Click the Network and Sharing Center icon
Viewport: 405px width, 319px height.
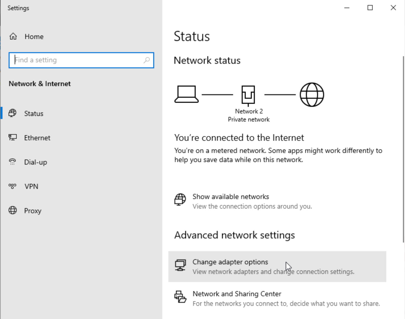[180, 297]
